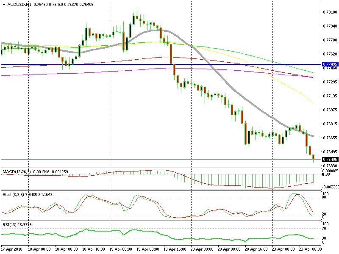Select the AUDUSD,H1 chart title text
This screenshot has height=254, width=339.
pos(19,5)
